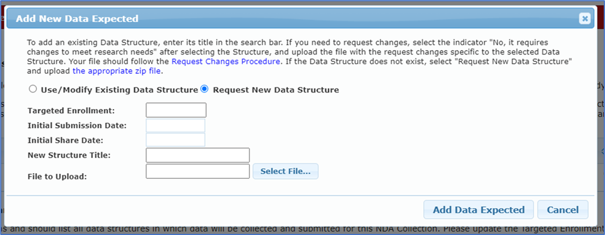Focus the New Structure Title text box
This screenshot has width=605, height=235.
coord(198,155)
